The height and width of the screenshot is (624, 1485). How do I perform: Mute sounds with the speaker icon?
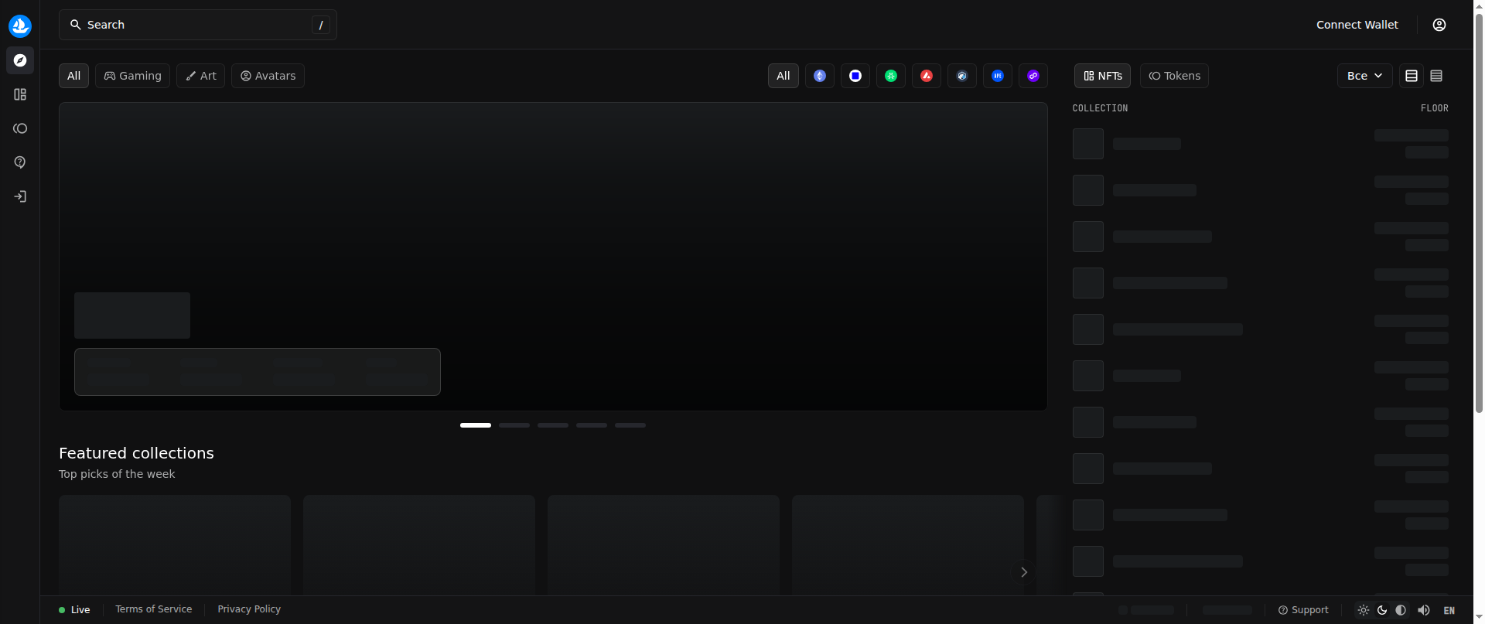pyautogui.click(x=1423, y=610)
